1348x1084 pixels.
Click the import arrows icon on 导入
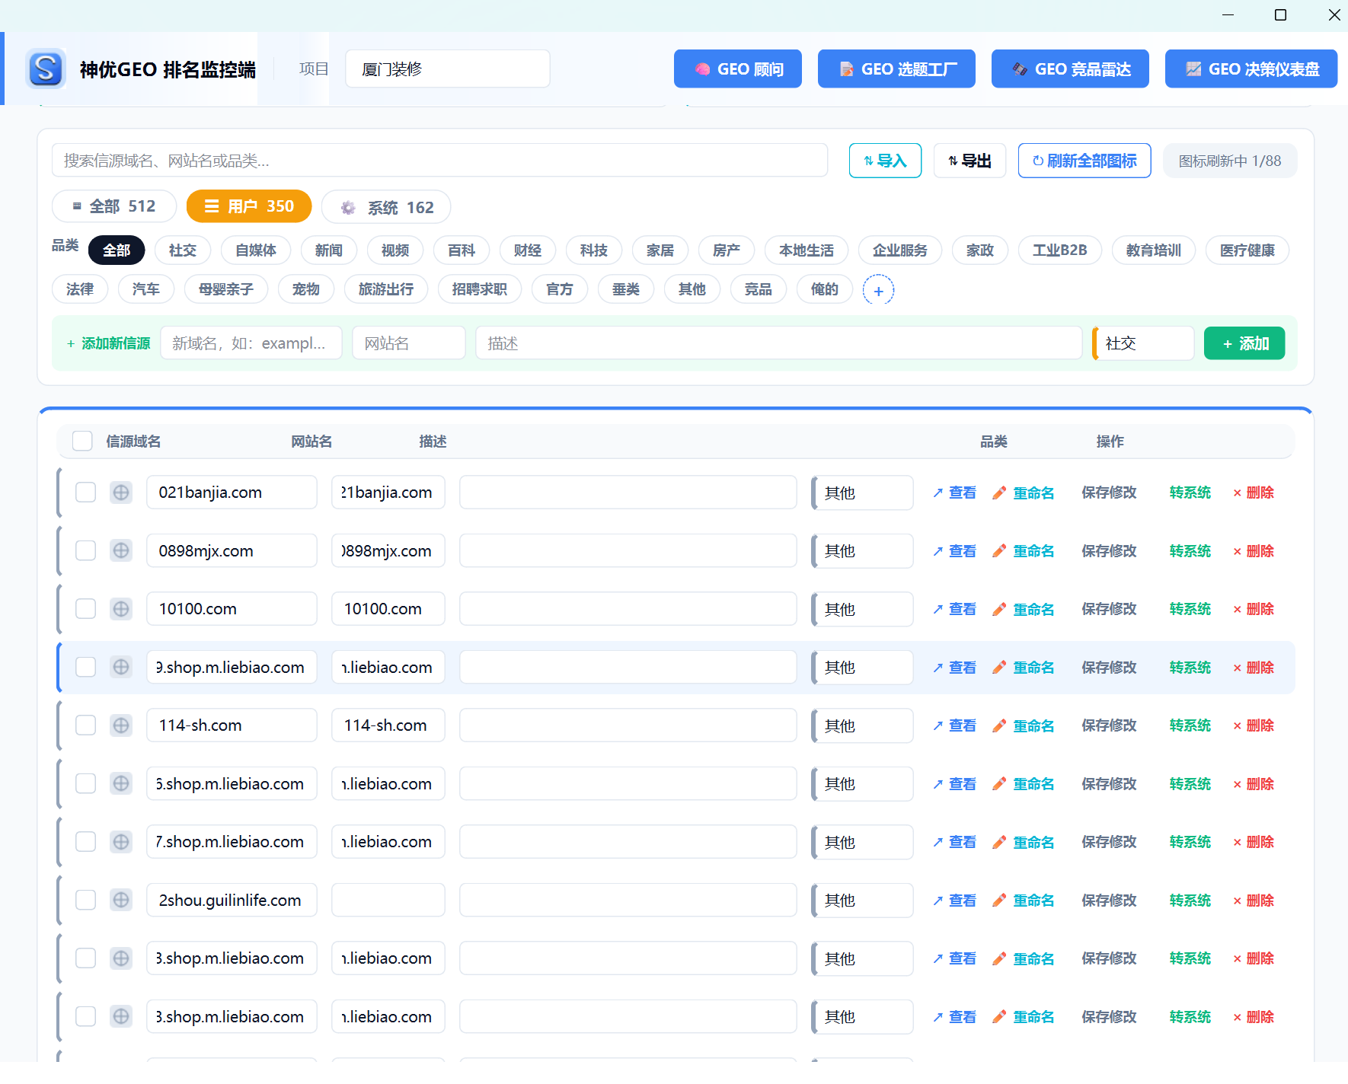pyautogui.click(x=869, y=161)
